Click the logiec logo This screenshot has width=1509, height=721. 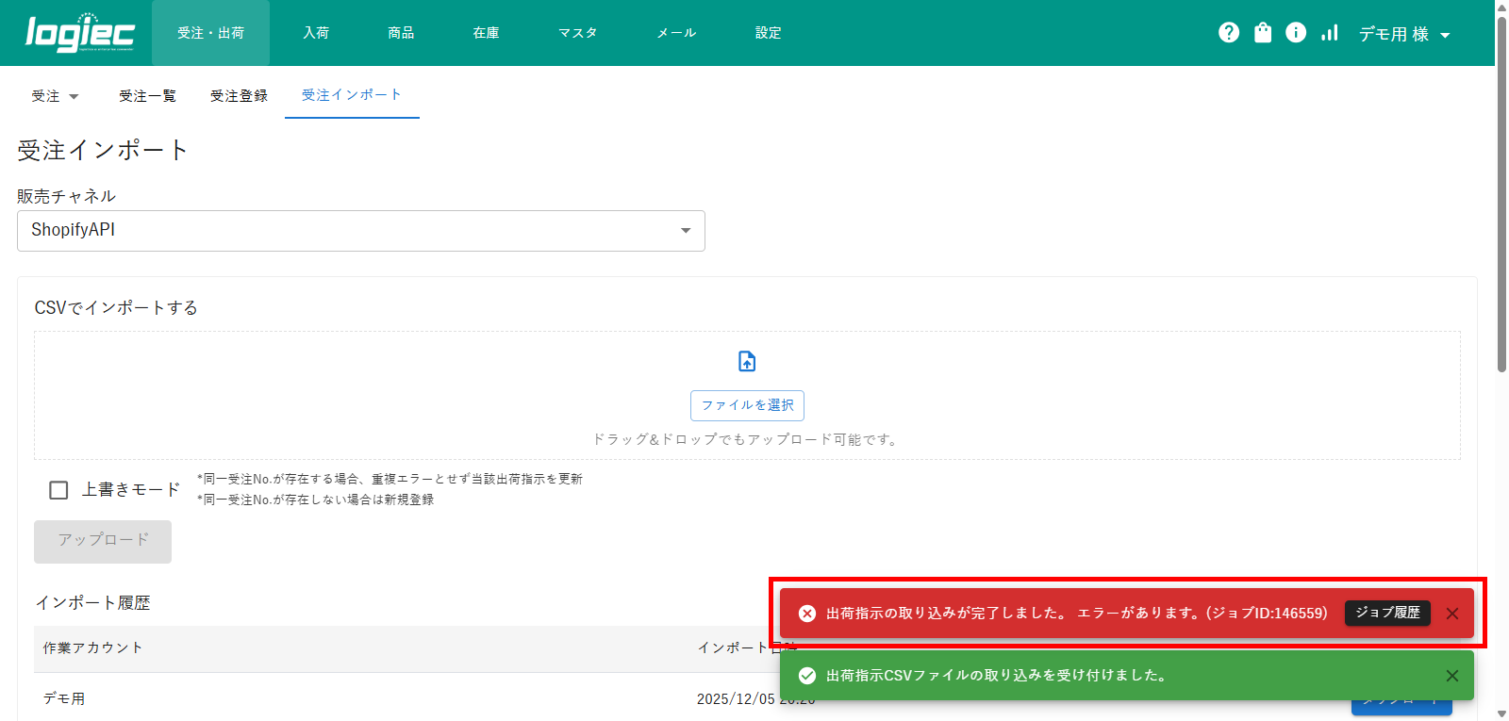click(80, 33)
